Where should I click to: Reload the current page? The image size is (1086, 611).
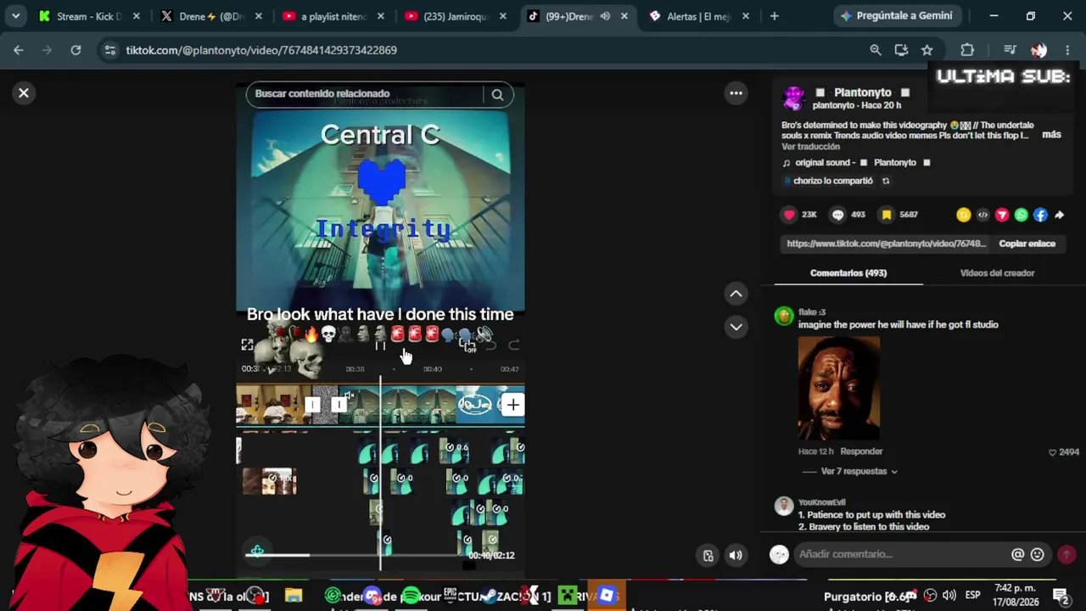point(76,50)
